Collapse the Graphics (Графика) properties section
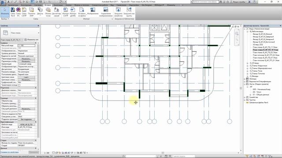282x158 pixels. [36, 43]
